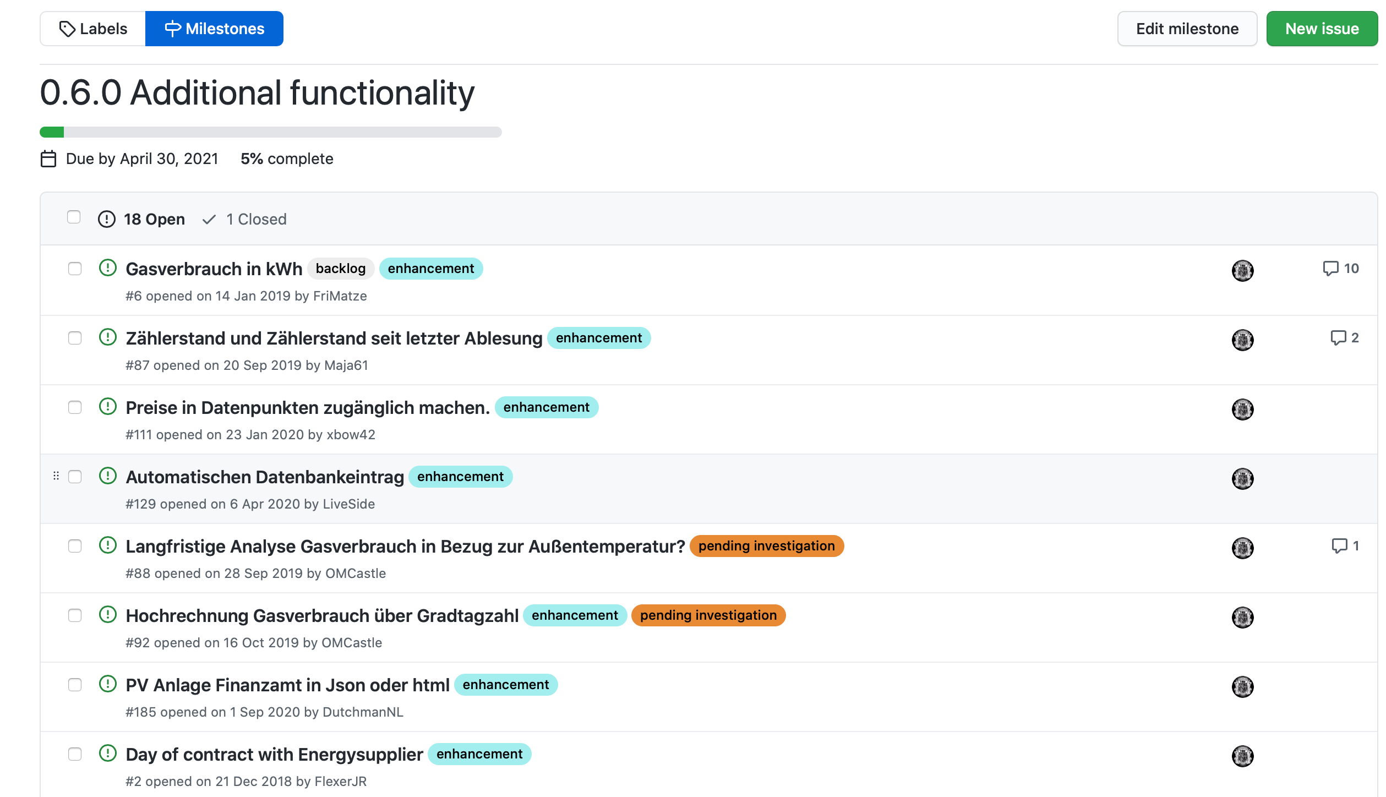Viewport: 1386px width, 797px height.
Task: Select checkbox for Gasverbrauch in kWh issue
Action: tap(75, 269)
